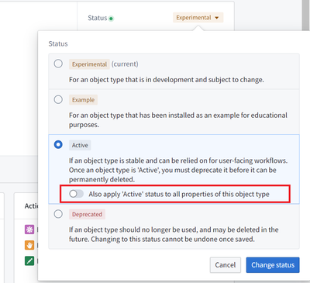Image resolution: width=310 pixels, height=283 pixels.
Task: Select the Deprecated status radio button
Action: pos(58,214)
